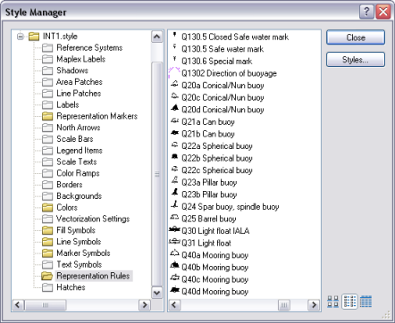Click the Q130.6 Special mark symbol icon
Screen dimensions: 395x323
(x=175, y=59)
